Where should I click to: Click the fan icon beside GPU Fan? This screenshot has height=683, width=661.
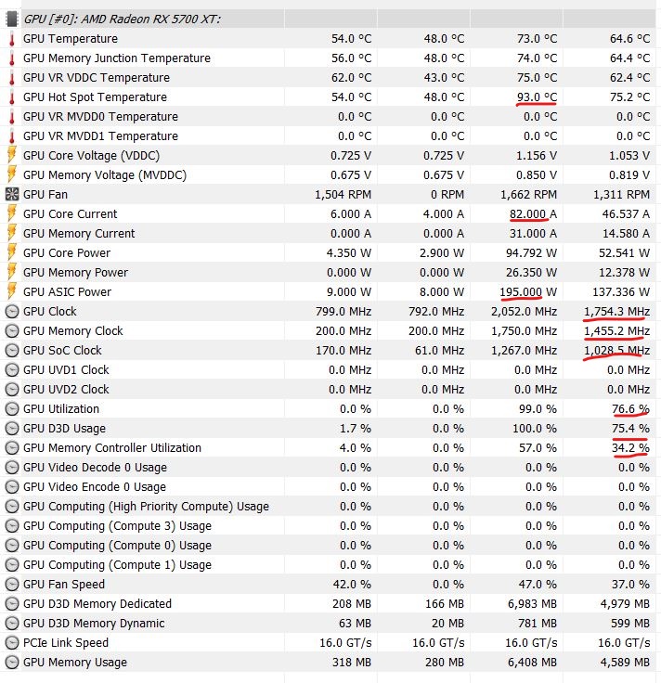tap(12, 194)
